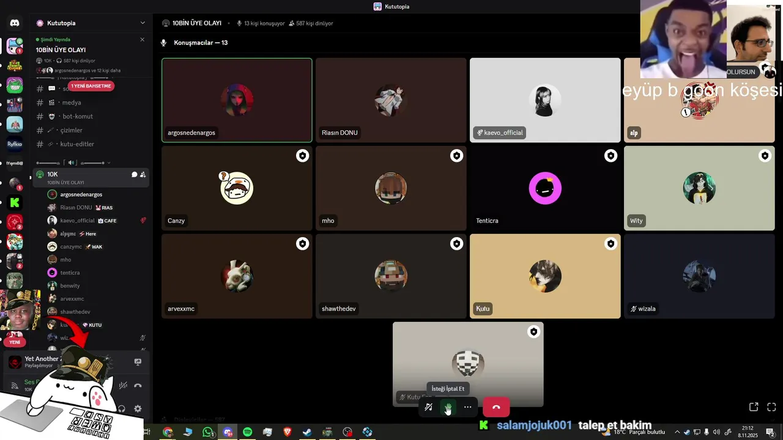Click Canzy speaker tile
This screenshot has height=440, width=783.
pos(237,188)
